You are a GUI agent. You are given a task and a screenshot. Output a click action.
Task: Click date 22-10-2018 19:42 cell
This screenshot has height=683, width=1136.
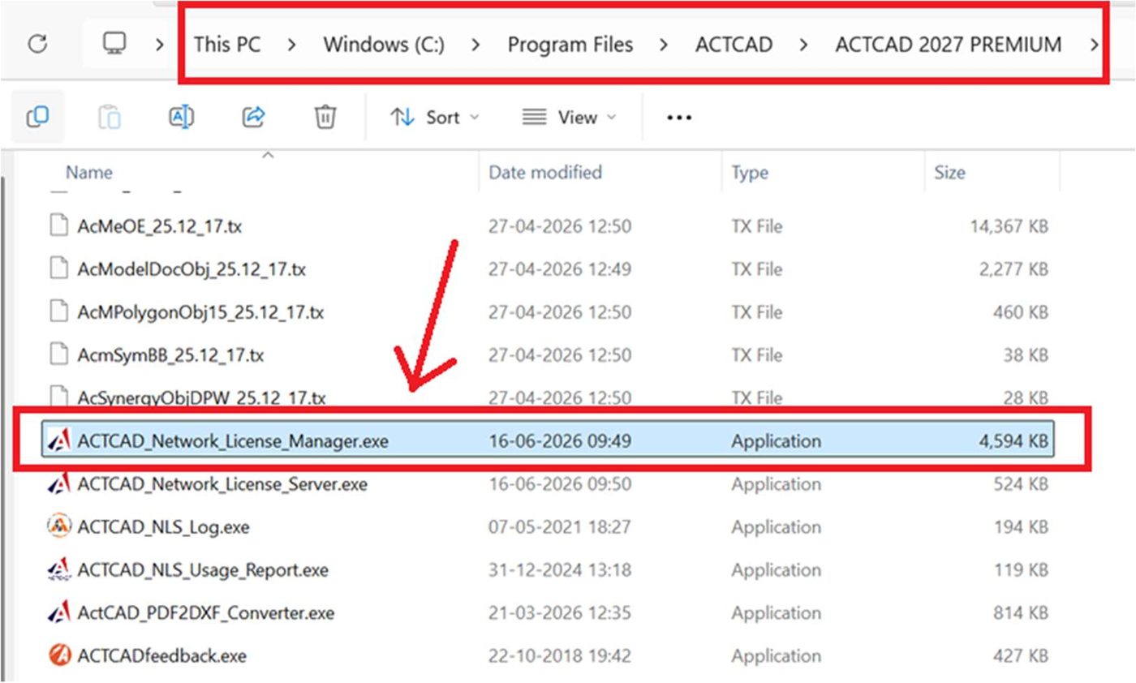(560, 656)
